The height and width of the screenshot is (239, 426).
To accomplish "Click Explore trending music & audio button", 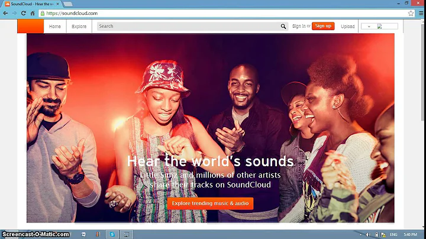I will [x=210, y=204].
